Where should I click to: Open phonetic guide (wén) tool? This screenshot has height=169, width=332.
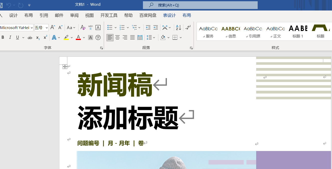point(91,27)
